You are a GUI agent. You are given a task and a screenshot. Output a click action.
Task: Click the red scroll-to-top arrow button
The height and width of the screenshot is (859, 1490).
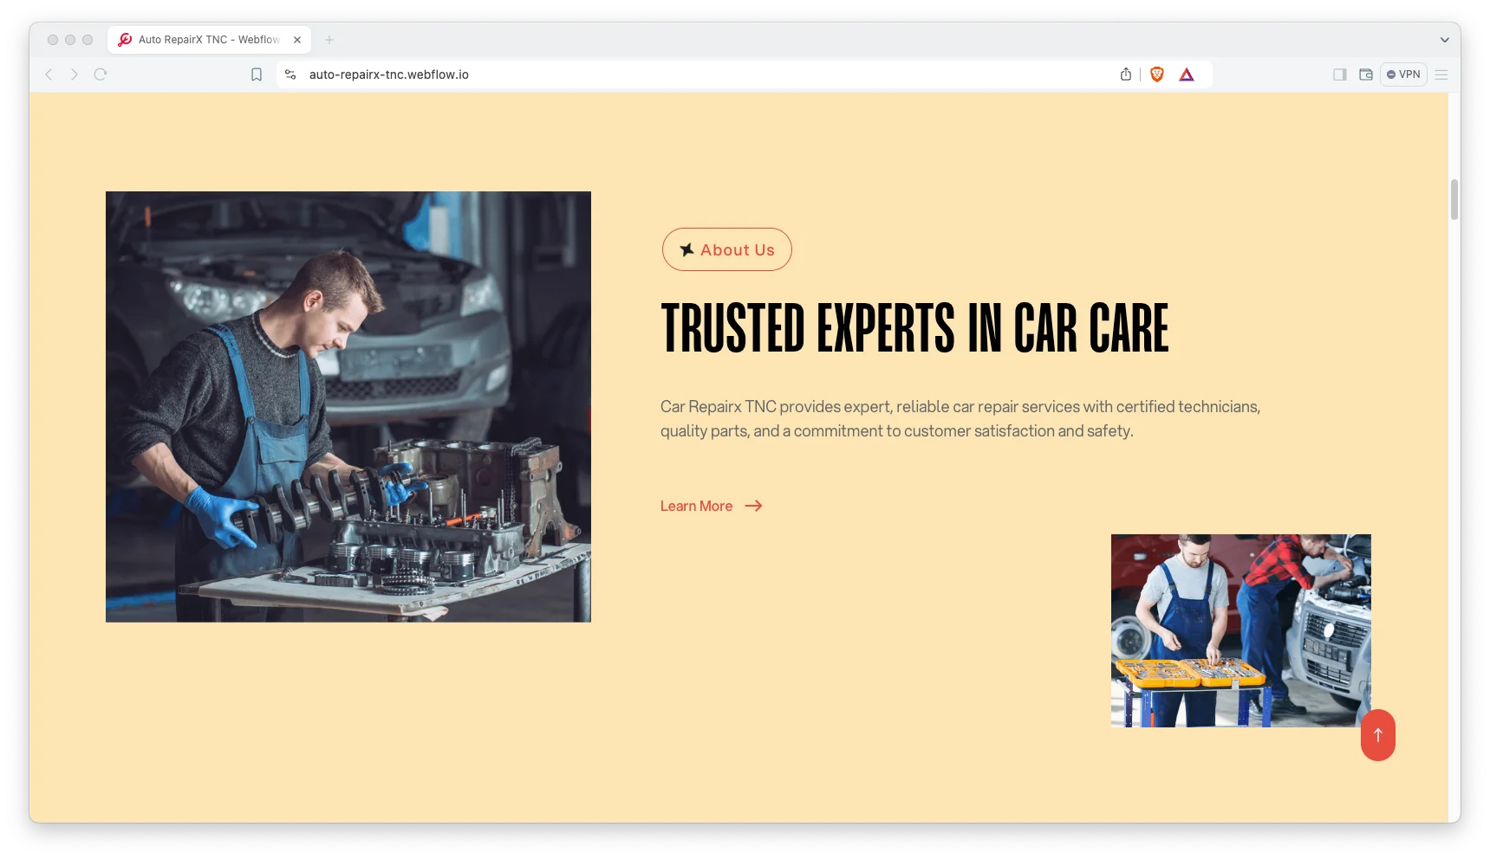point(1378,735)
